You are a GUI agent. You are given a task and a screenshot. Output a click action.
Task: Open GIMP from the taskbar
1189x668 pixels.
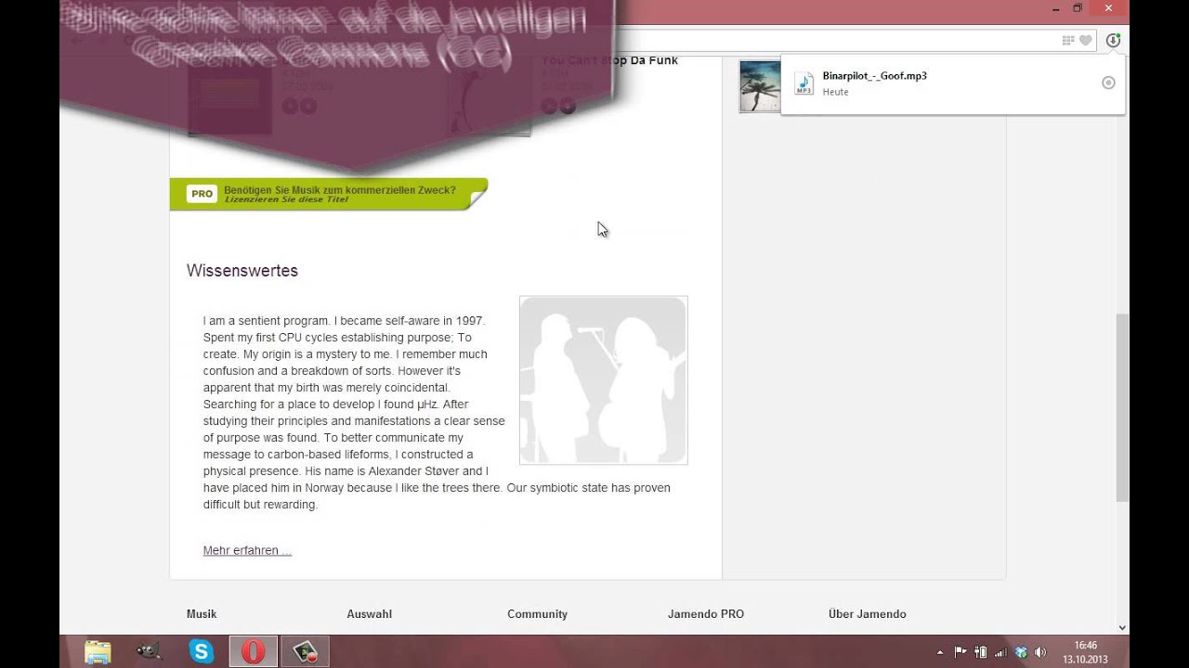pos(149,652)
